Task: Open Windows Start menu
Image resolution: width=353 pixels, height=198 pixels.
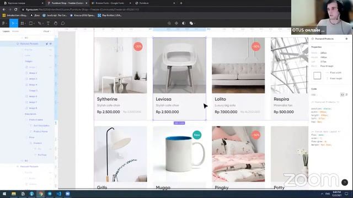Action: (4, 194)
